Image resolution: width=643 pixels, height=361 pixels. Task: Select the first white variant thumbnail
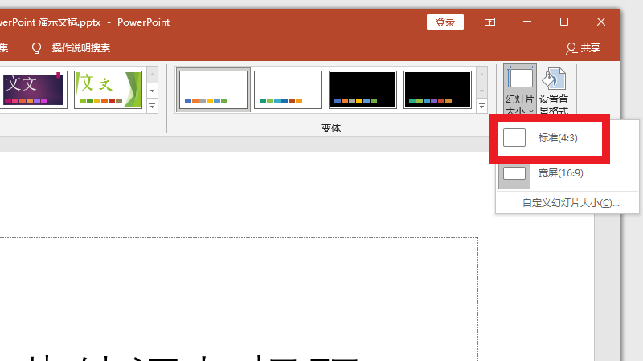point(214,89)
